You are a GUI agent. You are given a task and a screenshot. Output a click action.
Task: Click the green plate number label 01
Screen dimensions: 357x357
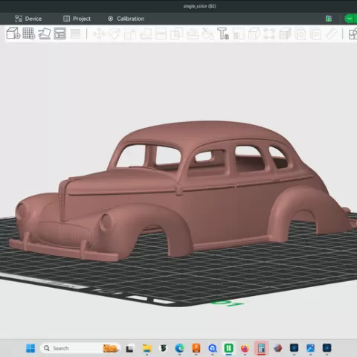[x=228, y=303]
